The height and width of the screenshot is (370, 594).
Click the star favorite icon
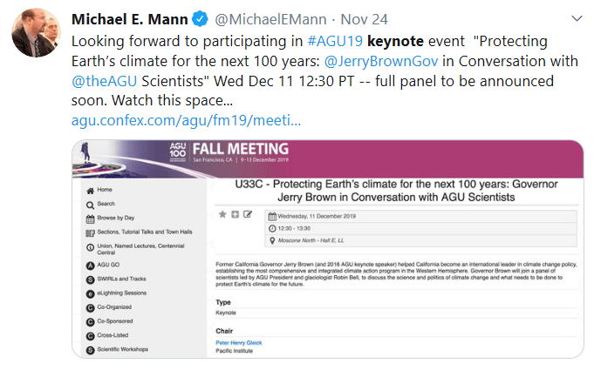(x=222, y=213)
